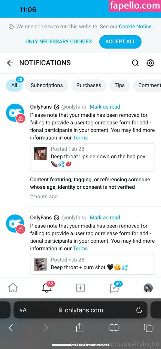Select the Purchases filter tab
This screenshot has height=349, width=161.
point(89,85)
